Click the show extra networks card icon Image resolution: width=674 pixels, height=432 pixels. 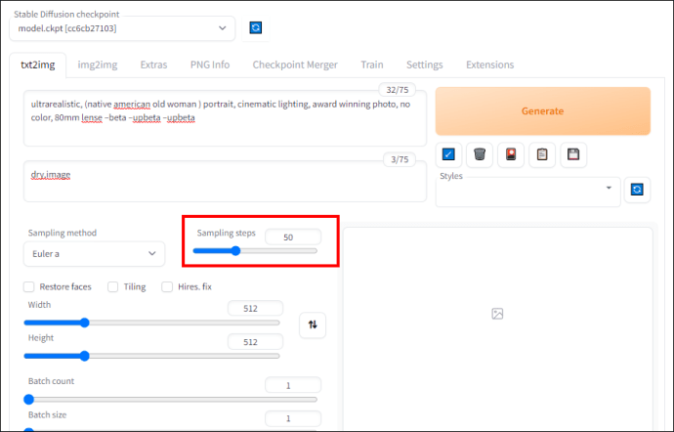[511, 154]
